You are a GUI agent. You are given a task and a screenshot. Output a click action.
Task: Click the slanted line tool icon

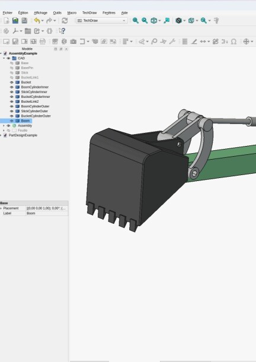tap(194, 42)
